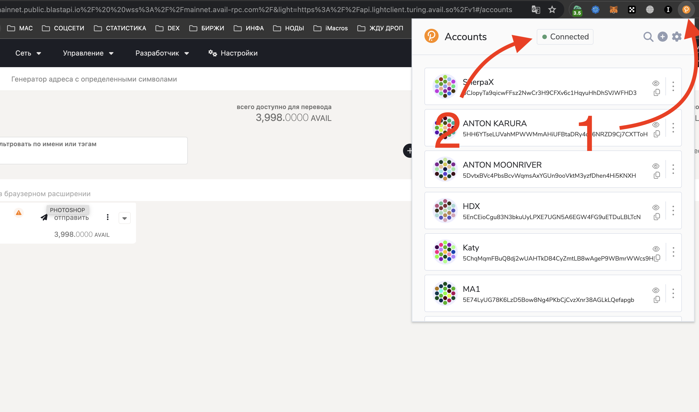The image size is (699, 412).
Task: Copy the MA1 account address
Action: 657,300
